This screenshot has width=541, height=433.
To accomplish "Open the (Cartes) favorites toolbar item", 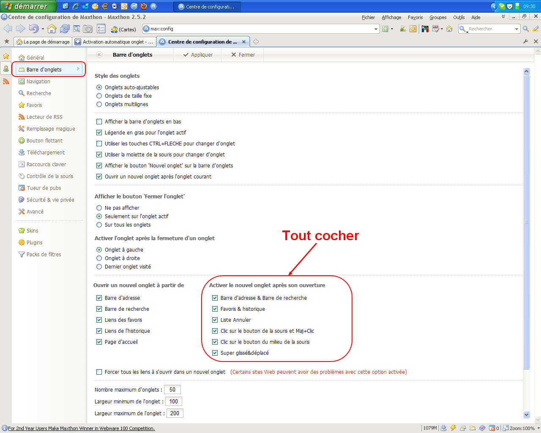I will (123, 29).
